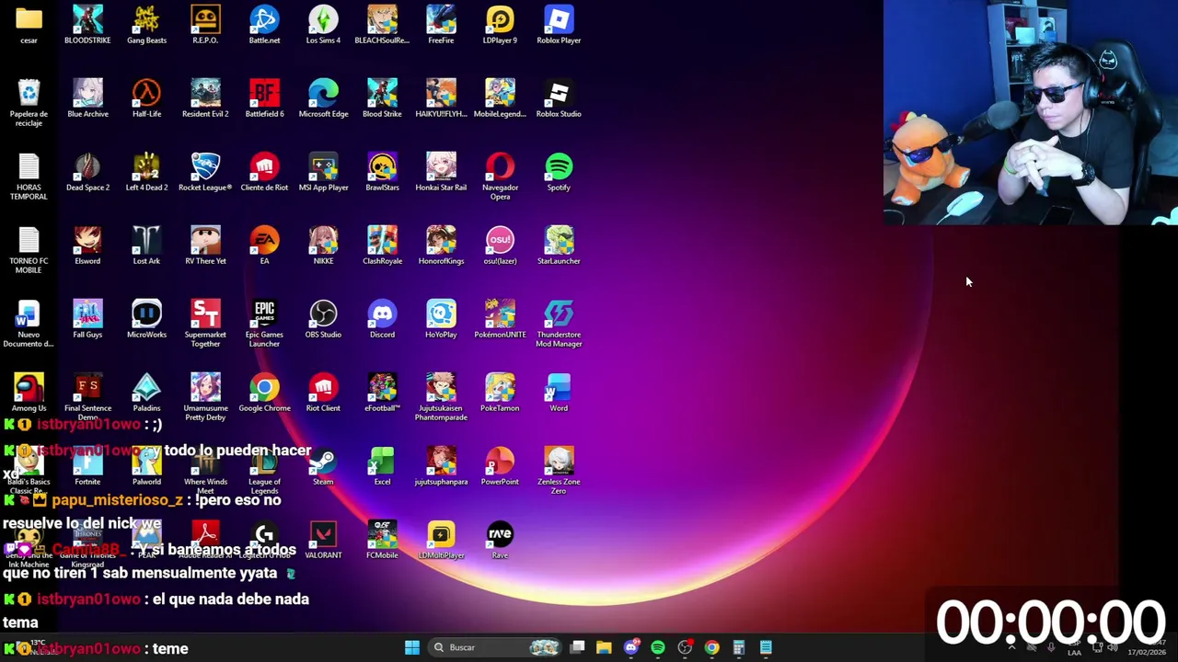Open BrawlStars desktop shortcut
Screen dimensions: 1178x662
pos(382,172)
